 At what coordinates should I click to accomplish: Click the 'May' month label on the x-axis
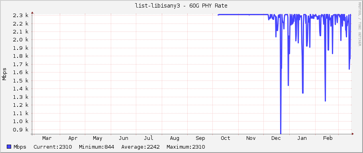(98, 138)
